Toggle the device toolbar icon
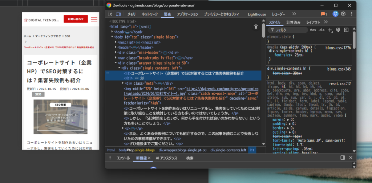The height and width of the screenshot is (183, 372). [x=118, y=14]
